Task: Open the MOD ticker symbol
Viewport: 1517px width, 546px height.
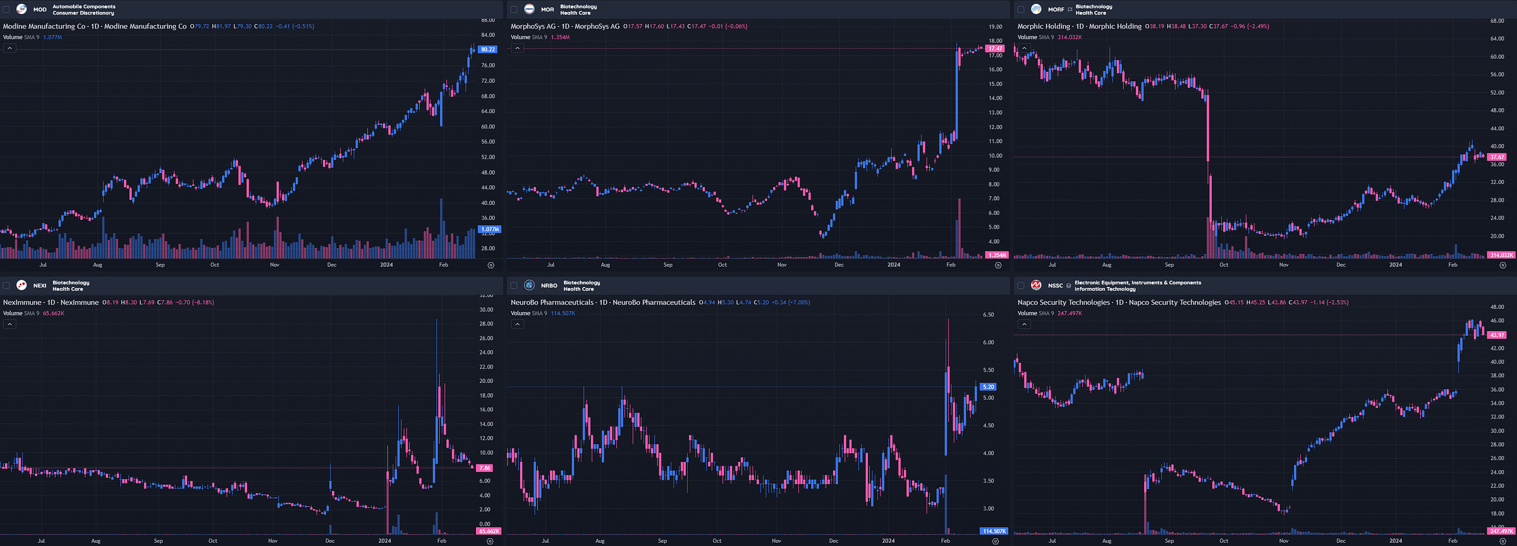Action: tap(40, 10)
